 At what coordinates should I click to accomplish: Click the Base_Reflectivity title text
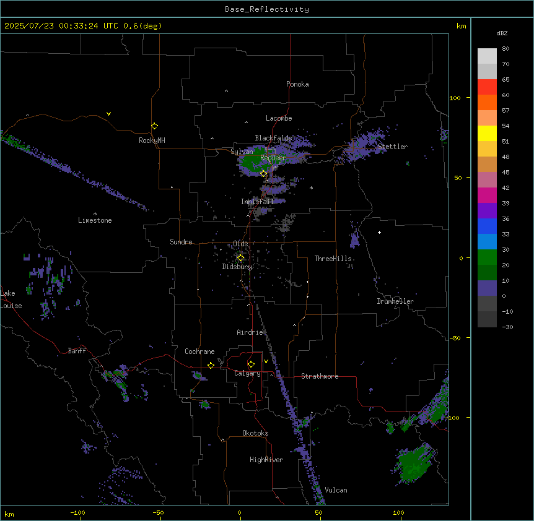click(x=267, y=9)
